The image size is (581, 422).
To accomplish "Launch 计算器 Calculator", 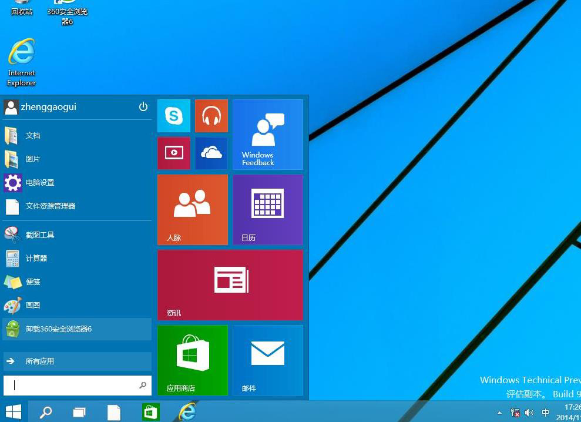I will click(x=77, y=258).
